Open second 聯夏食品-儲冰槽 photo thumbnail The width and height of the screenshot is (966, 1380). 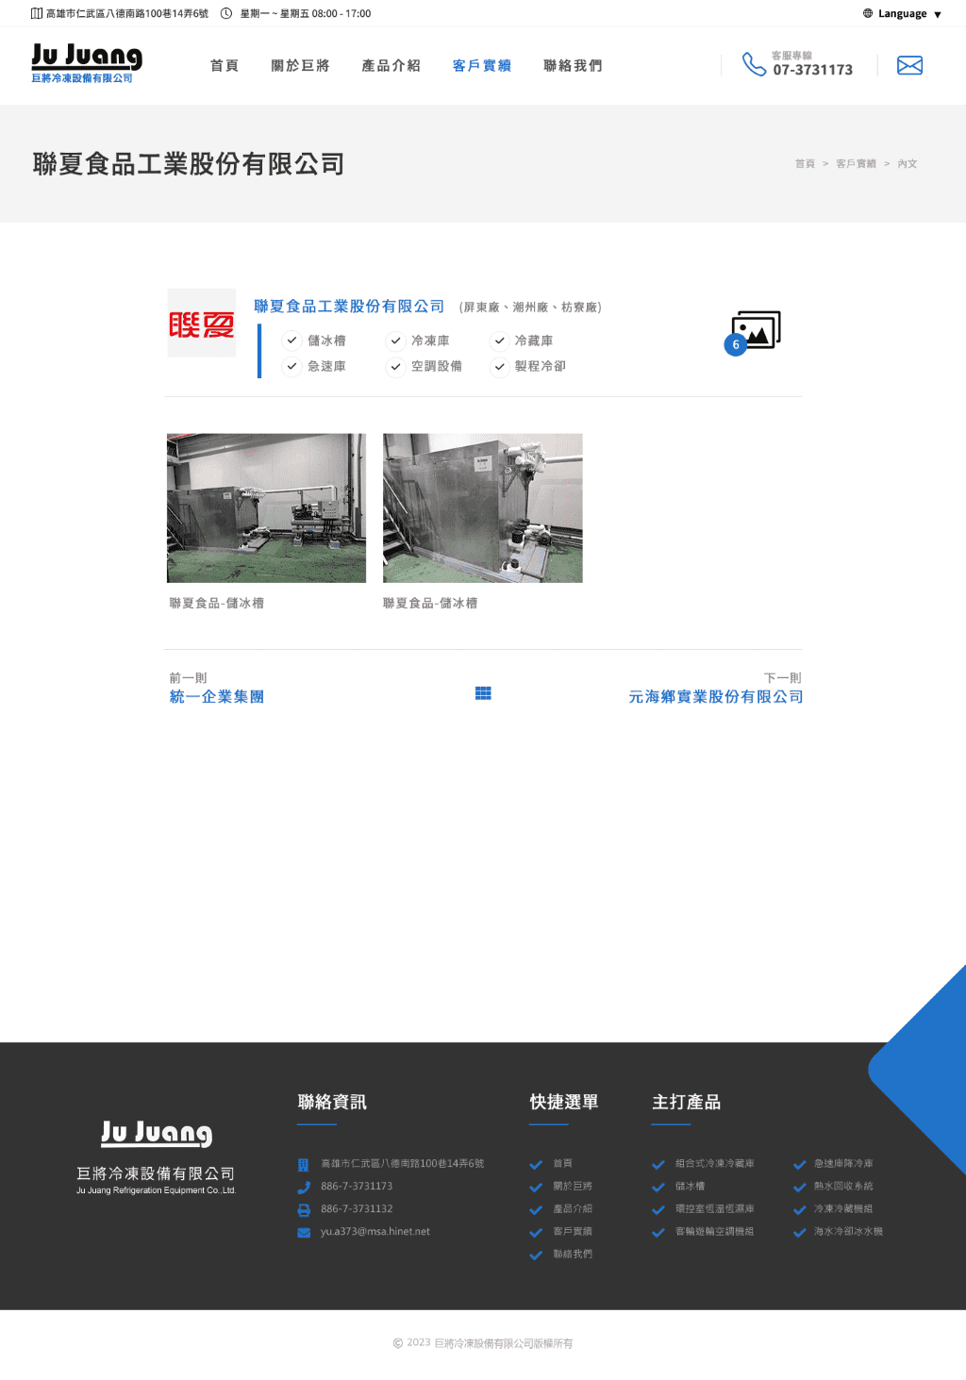483,507
